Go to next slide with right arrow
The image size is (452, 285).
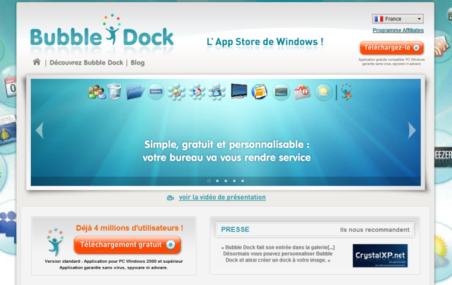412,130
